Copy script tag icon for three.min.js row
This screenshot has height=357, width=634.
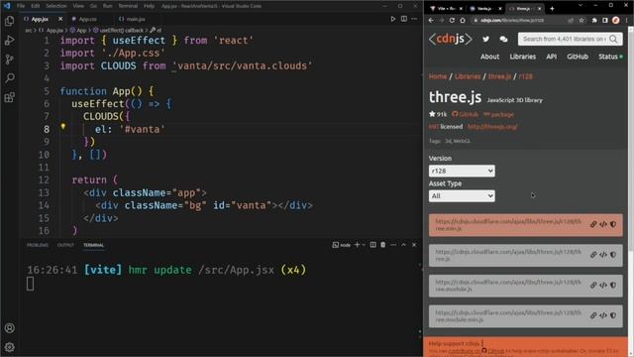[603, 224]
